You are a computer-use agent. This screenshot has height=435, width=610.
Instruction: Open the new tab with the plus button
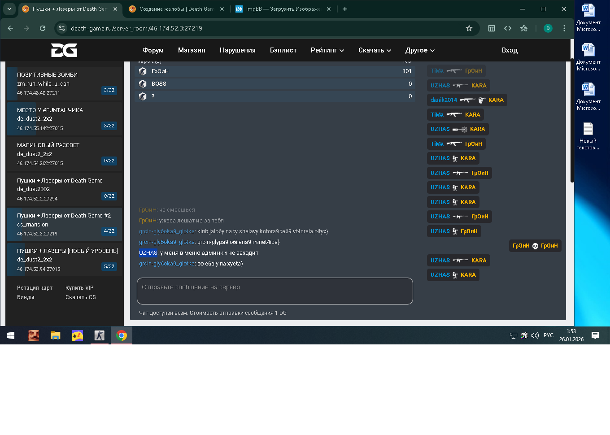(345, 9)
